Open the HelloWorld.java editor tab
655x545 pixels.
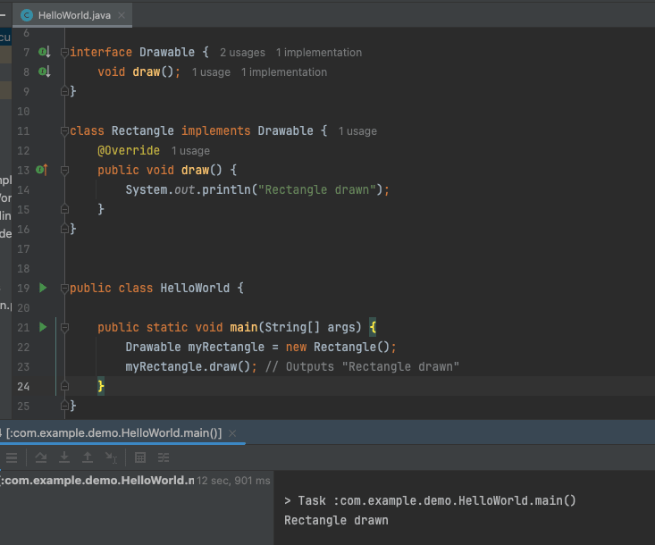pyautogui.click(x=73, y=15)
